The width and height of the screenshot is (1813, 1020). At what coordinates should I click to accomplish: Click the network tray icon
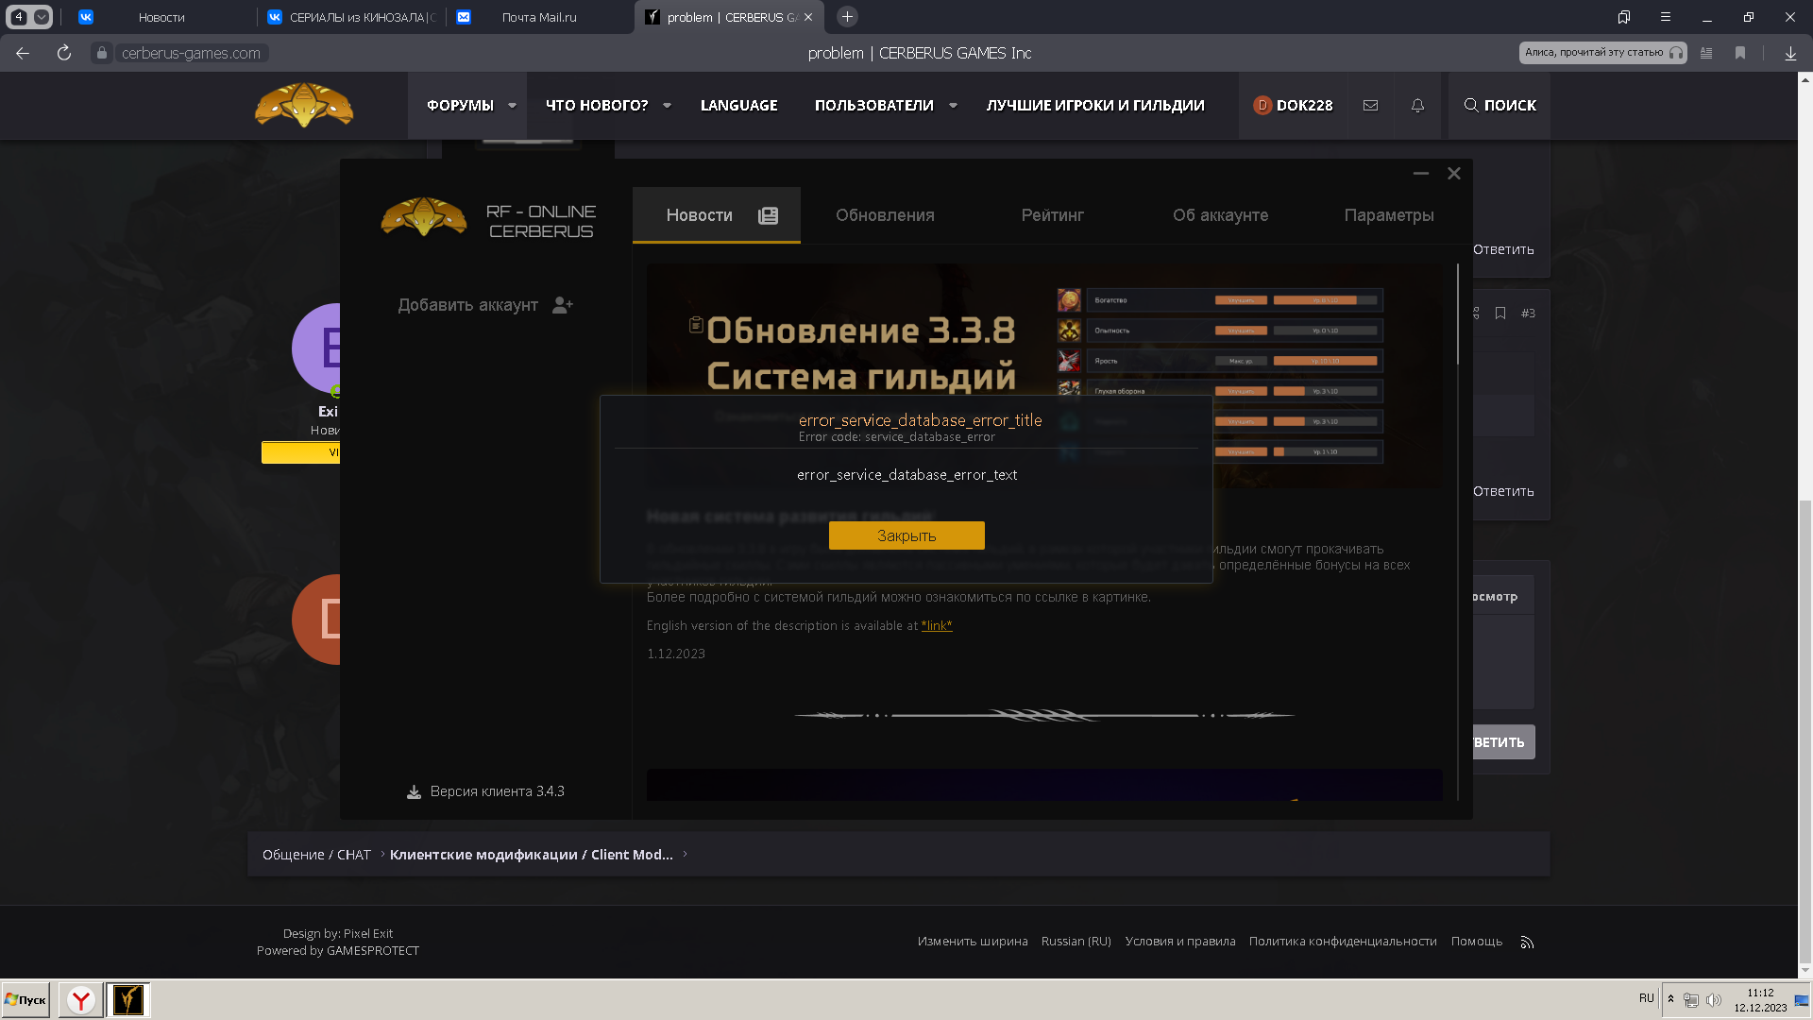[x=1691, y=999]
